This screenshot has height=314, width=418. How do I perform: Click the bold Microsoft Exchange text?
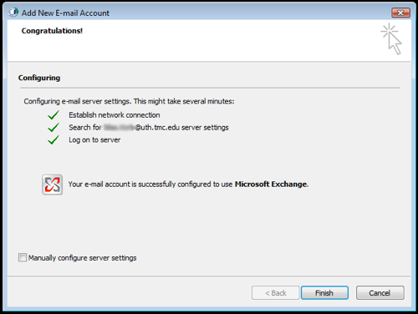(271, 185)
